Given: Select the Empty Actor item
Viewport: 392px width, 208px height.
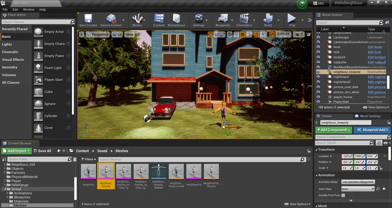Looking at the screenshot, I should point(52,32).
